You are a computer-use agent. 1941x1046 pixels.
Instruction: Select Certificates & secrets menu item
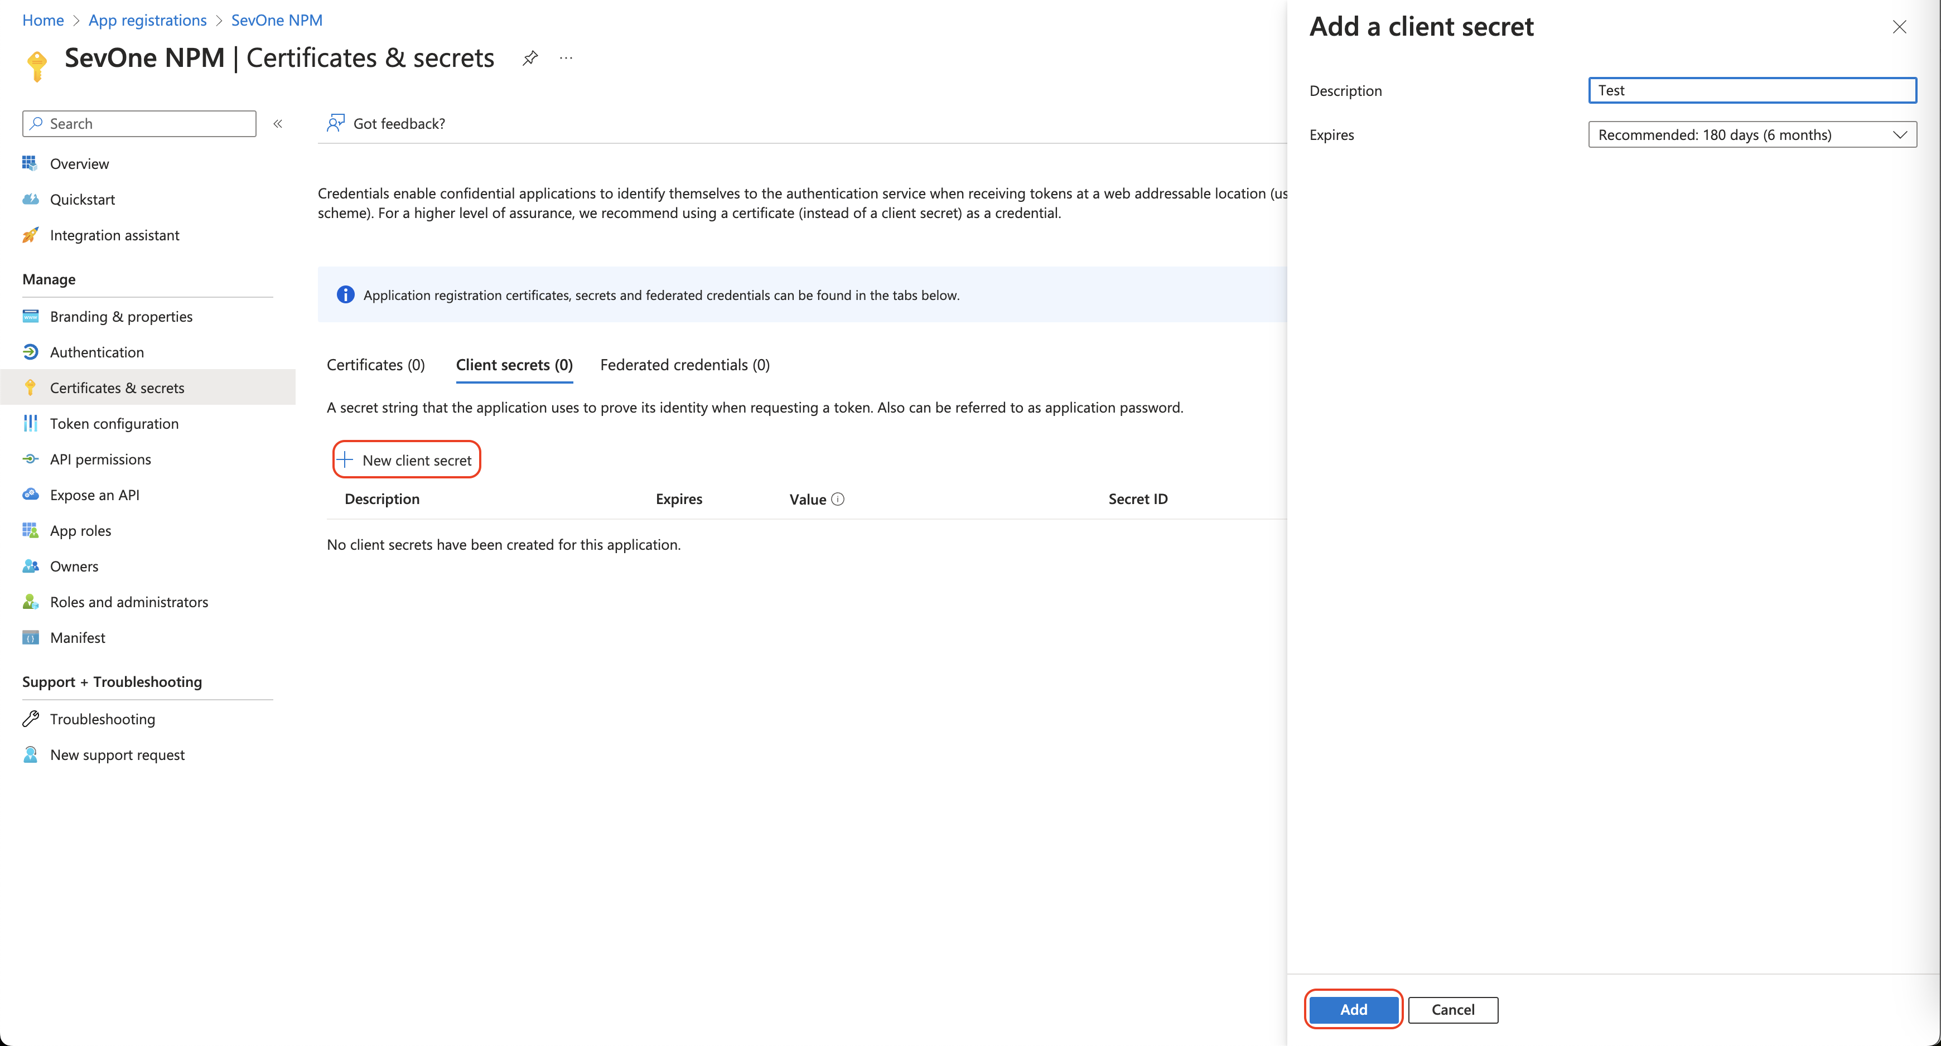pyautogui.click(x=148, y=388)
